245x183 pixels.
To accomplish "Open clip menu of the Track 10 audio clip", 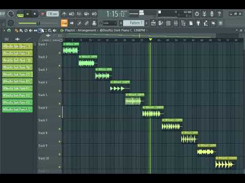I will pos(217,158).
